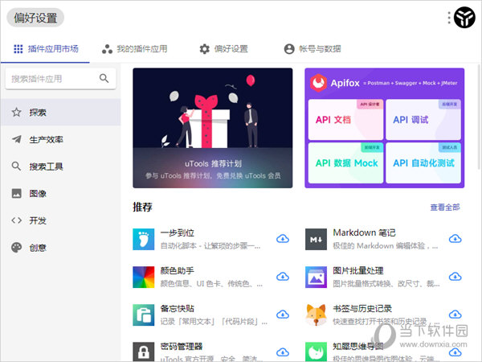Click the 书签与历史记录 fox icon

tap(316, 315)
